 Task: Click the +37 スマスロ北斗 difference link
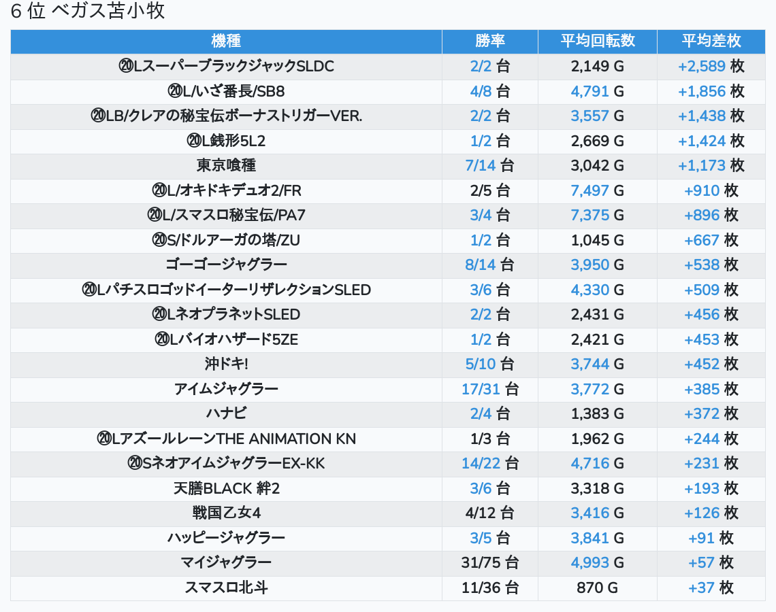click(701, 588)
